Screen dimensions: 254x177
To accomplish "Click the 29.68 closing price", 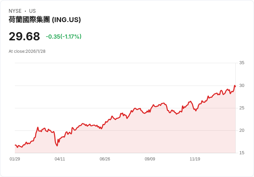I will pyautogui.click(x=24, y=37).
